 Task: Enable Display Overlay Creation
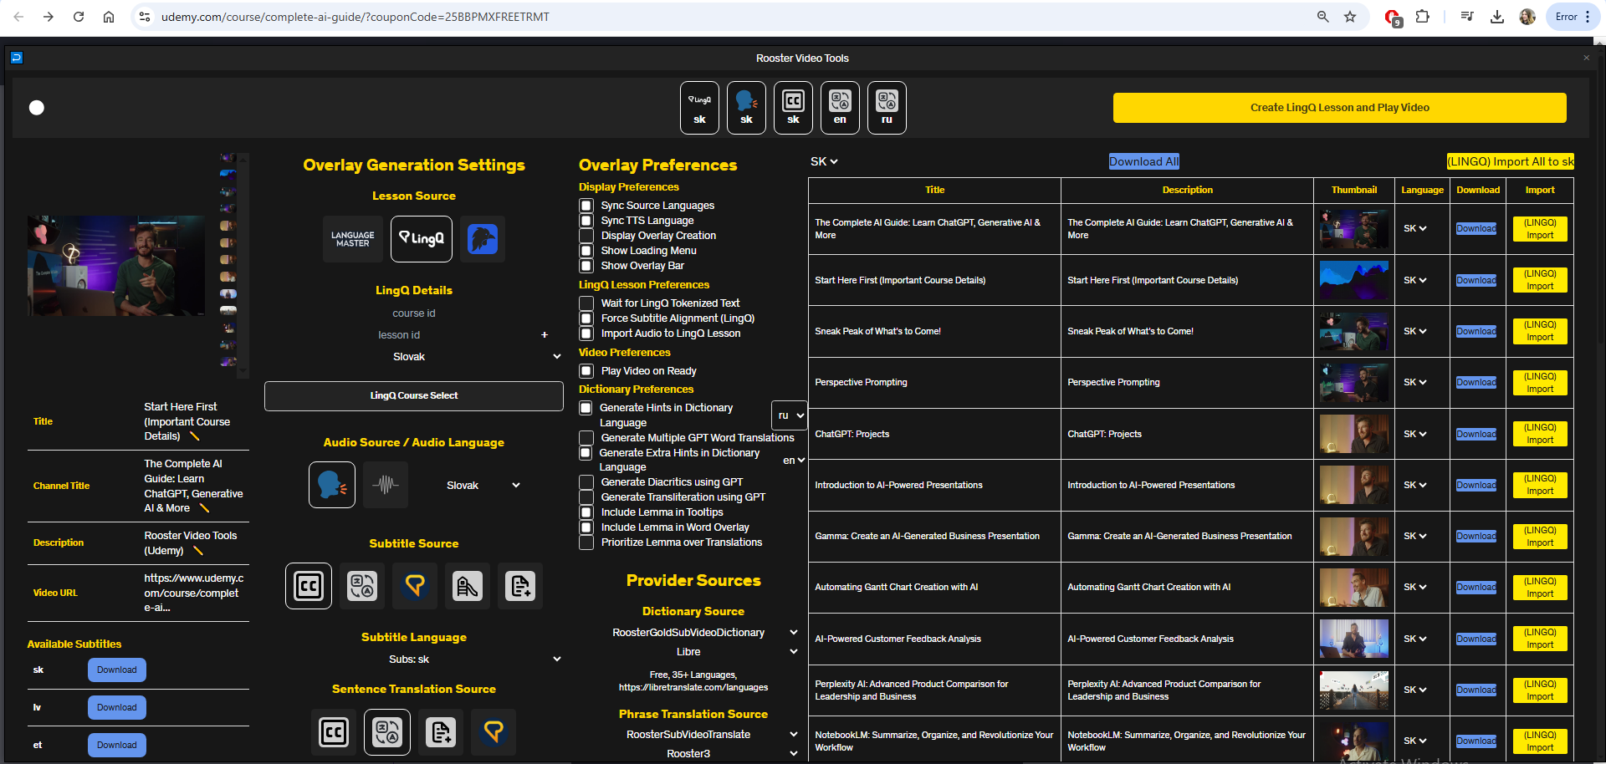pos(586,236)
